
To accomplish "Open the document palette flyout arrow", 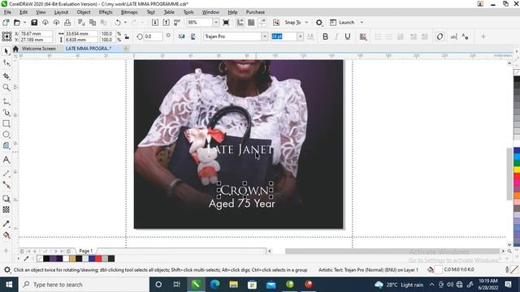I will point(18,259).
